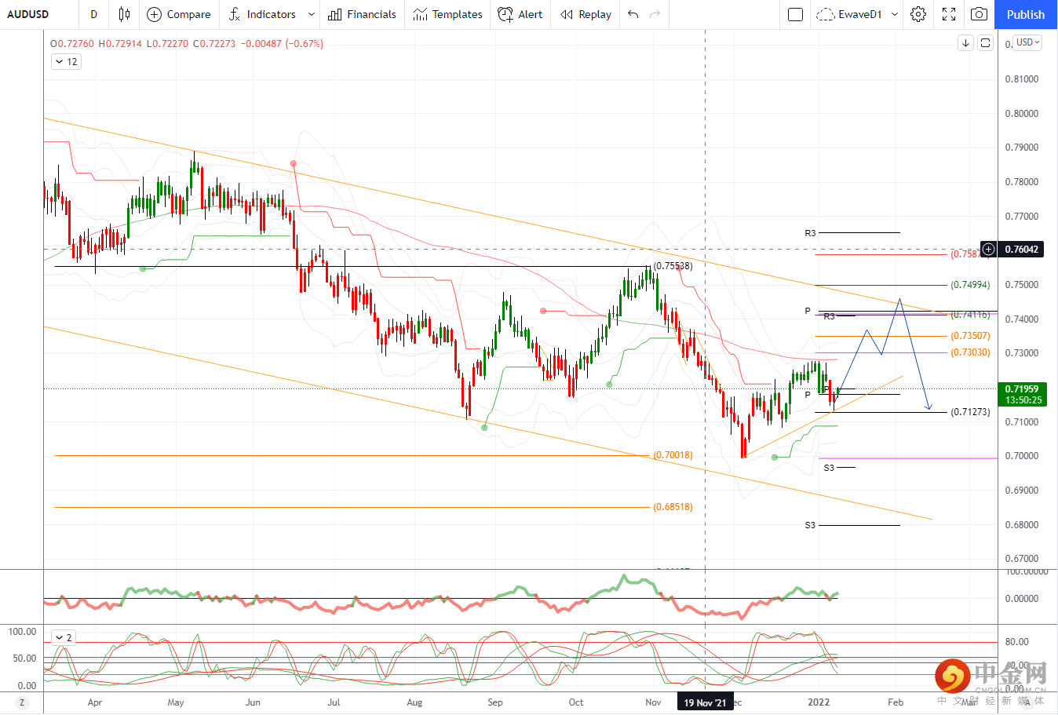This screenshot has height=715, width=1058.
Task: Click 0.77000 on the price scale
Action: pyautogui.click(x=1022, y=217)
